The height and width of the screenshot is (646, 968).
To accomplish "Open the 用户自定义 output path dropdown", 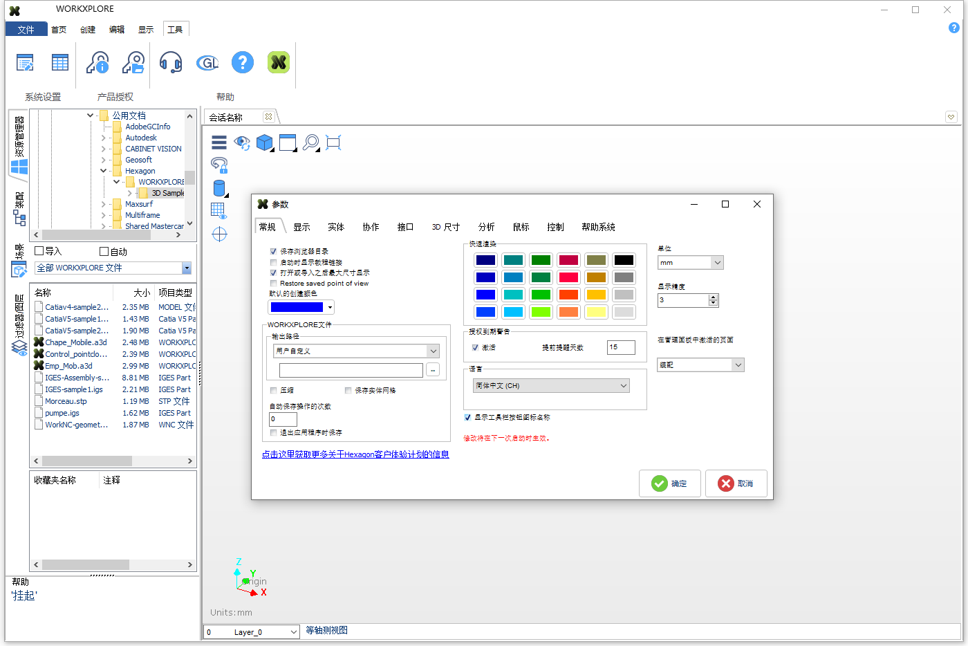I will click(356, 351).
